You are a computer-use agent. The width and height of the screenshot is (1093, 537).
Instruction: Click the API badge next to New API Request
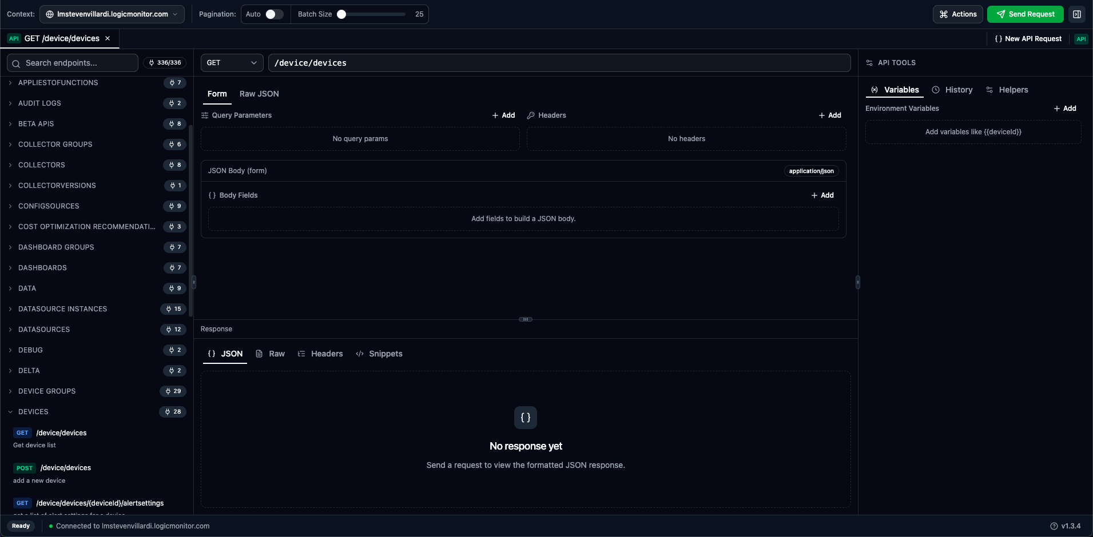pyautogui.click(x=1081, y=39)
